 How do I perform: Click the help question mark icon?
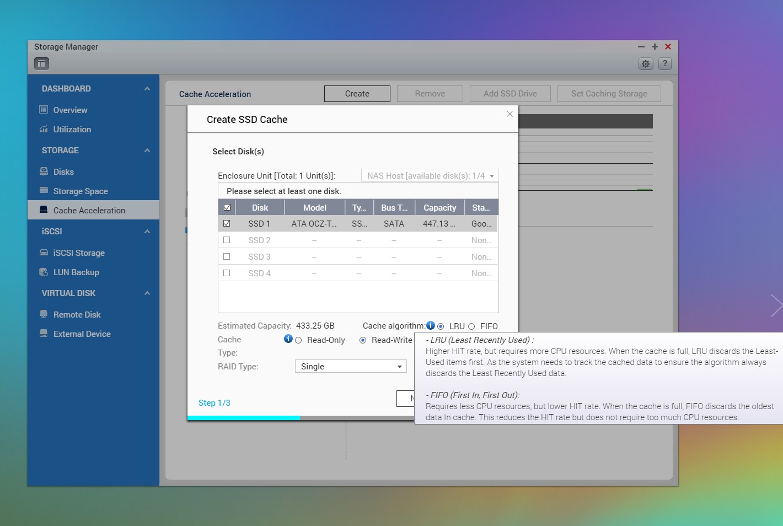pos(665,64)
